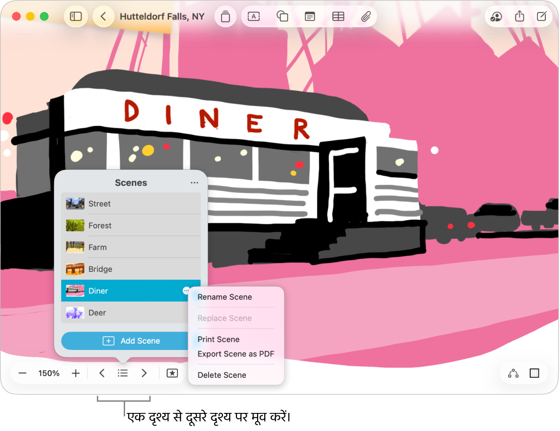
Task: Choose Delete Scene
Action: click(x=222, y=375)
